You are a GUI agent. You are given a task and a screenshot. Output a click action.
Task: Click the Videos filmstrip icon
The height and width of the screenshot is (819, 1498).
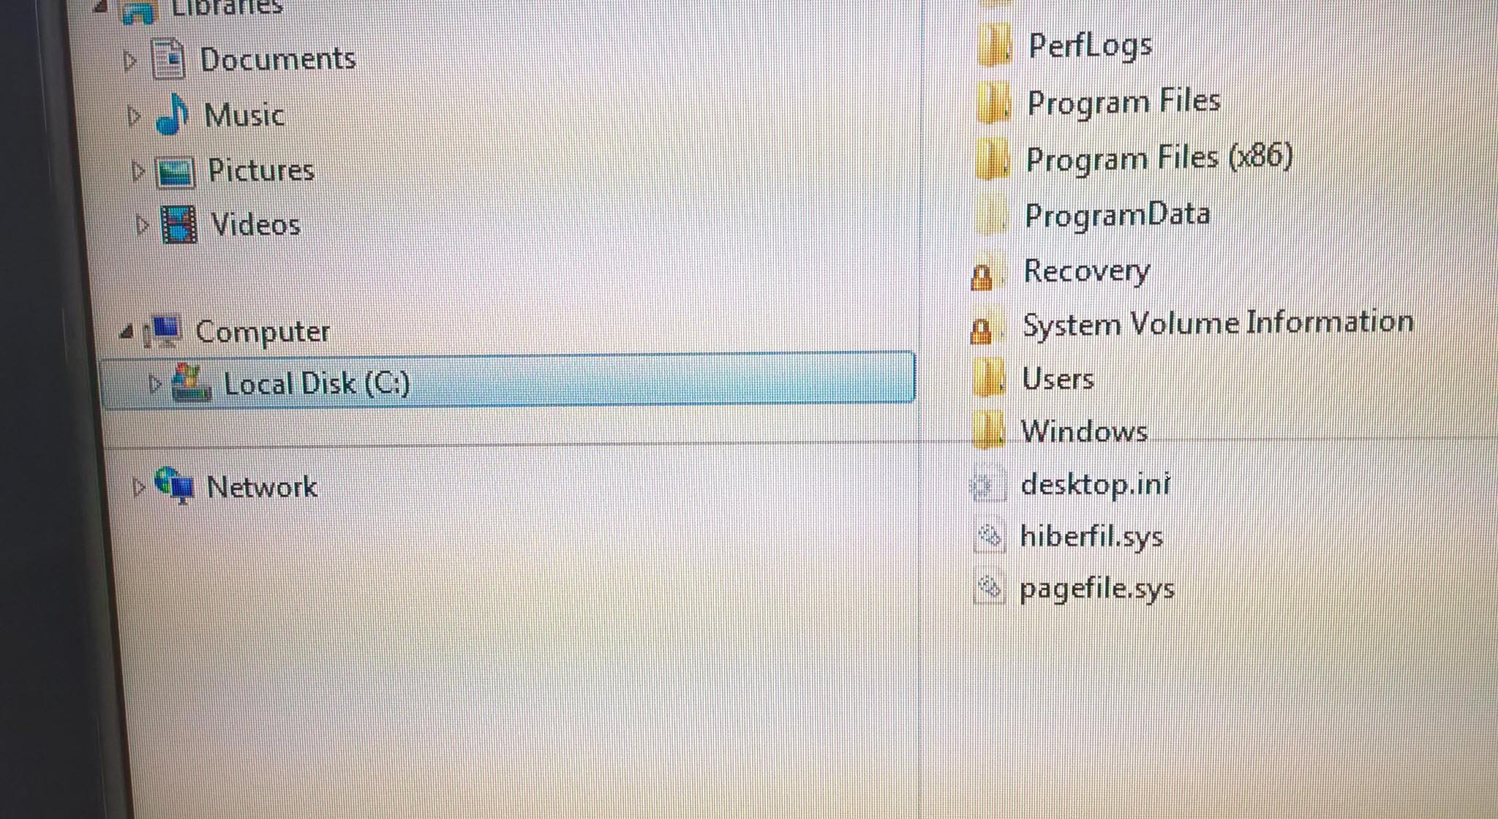pyautogui.click(x=179, y=225)
